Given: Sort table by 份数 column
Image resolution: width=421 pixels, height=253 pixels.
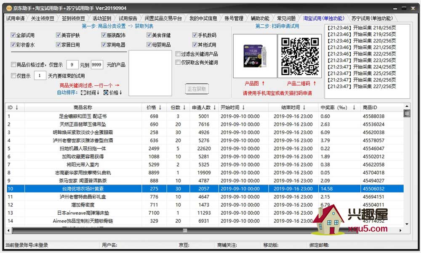Looking at the screenshot, I should 178,108.
